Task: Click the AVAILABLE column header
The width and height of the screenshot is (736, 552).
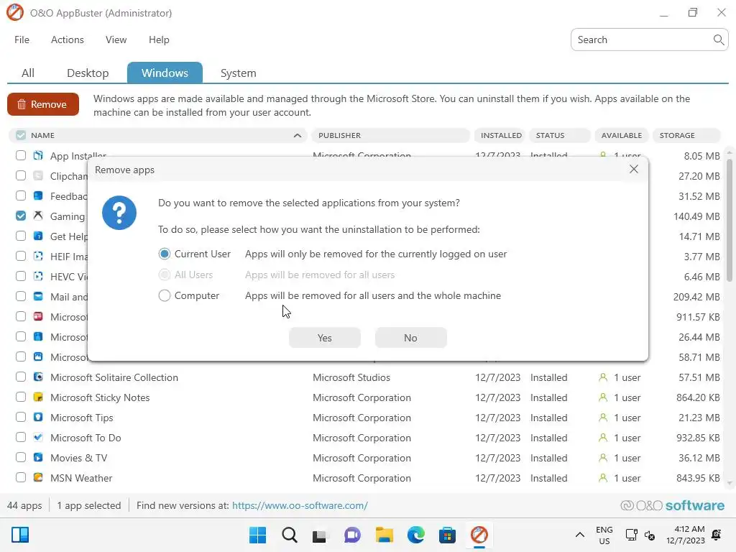Action: pyautogui.click(x=622, y=135)
